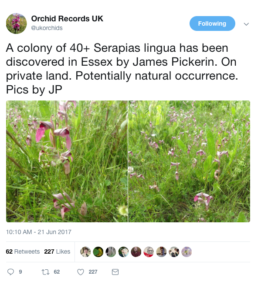The height and width of the screenshot is (288, 261).
Task: Send tweet via envelope message icon
Action: click(x=115, y=272)
